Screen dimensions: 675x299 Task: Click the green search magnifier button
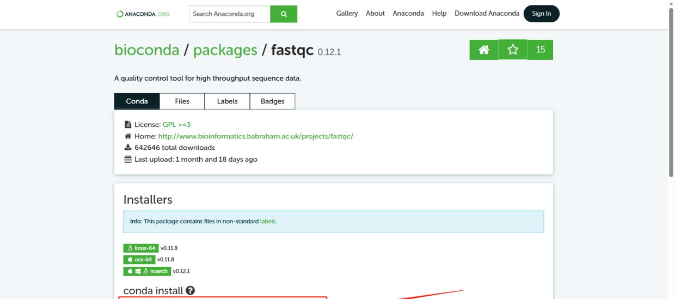point(284,14)
